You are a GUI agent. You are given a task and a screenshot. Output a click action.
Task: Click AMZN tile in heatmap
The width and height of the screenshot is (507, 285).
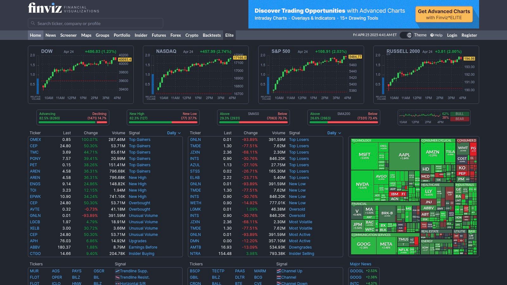point(433,153)
